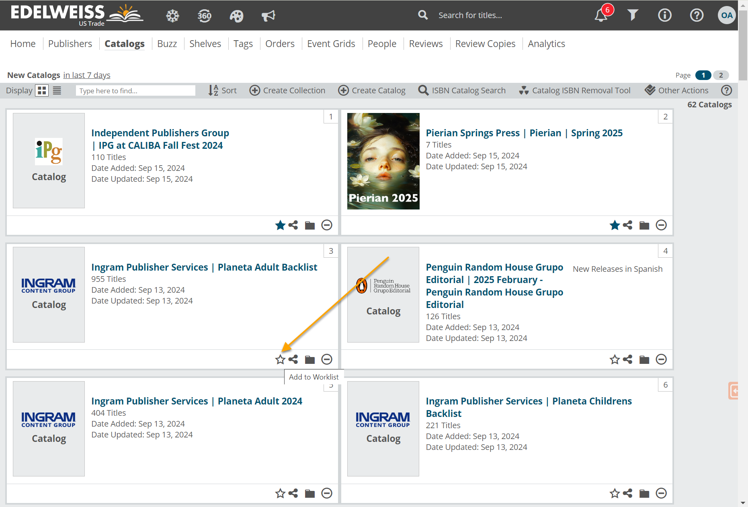748x507 pixels.
Task: Open the Event Grids tab
Action: pos(331,43)
